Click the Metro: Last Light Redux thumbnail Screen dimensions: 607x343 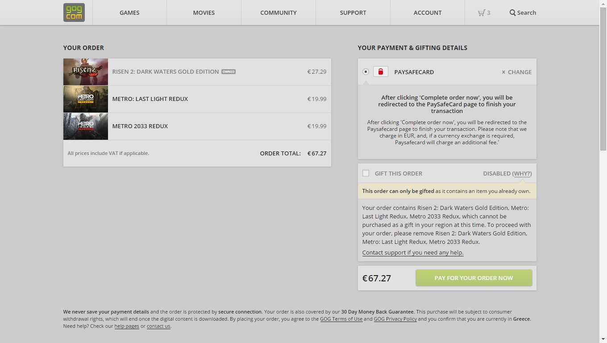click(x=86, y=99)
